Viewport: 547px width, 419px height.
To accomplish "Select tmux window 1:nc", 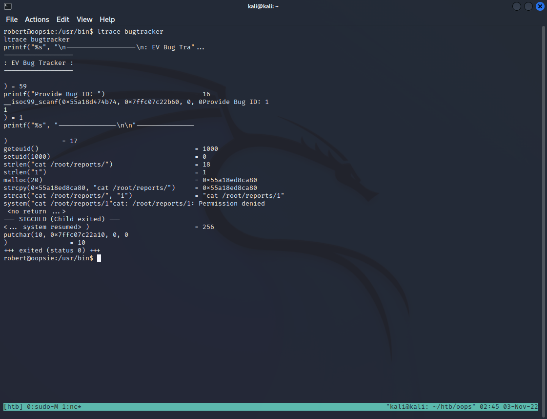I will (72, 407).
